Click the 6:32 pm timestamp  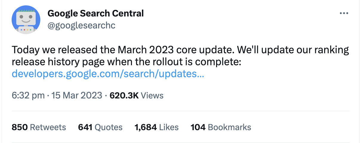28,95
